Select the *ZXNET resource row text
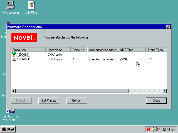The width and height of the screenshot is (178, 133). click(23, 54)
